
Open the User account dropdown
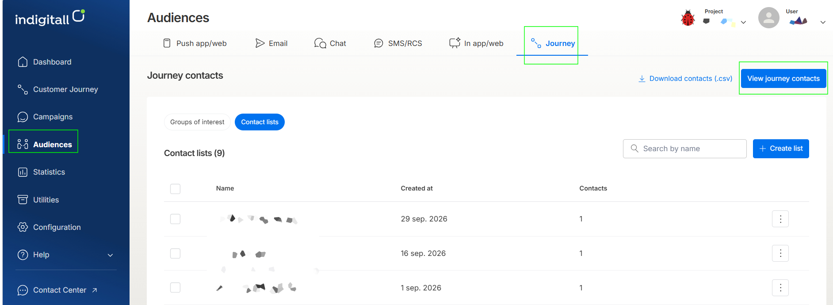[823, 22]
